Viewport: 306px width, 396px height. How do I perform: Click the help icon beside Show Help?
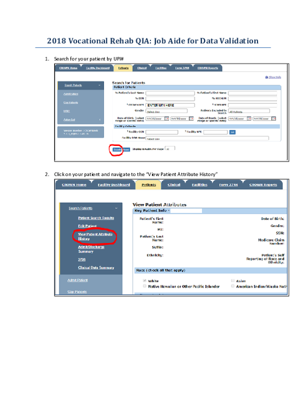267,77
